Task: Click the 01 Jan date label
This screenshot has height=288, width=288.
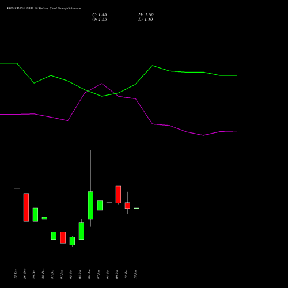Action: tap(62, 274)
